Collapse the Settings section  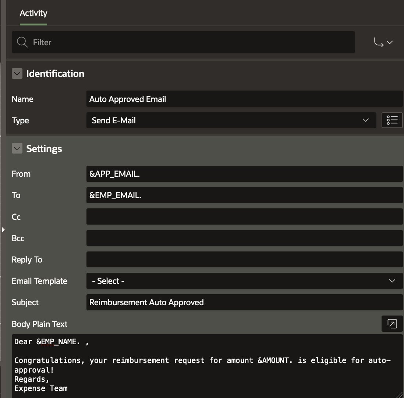[x=17, y=149]
